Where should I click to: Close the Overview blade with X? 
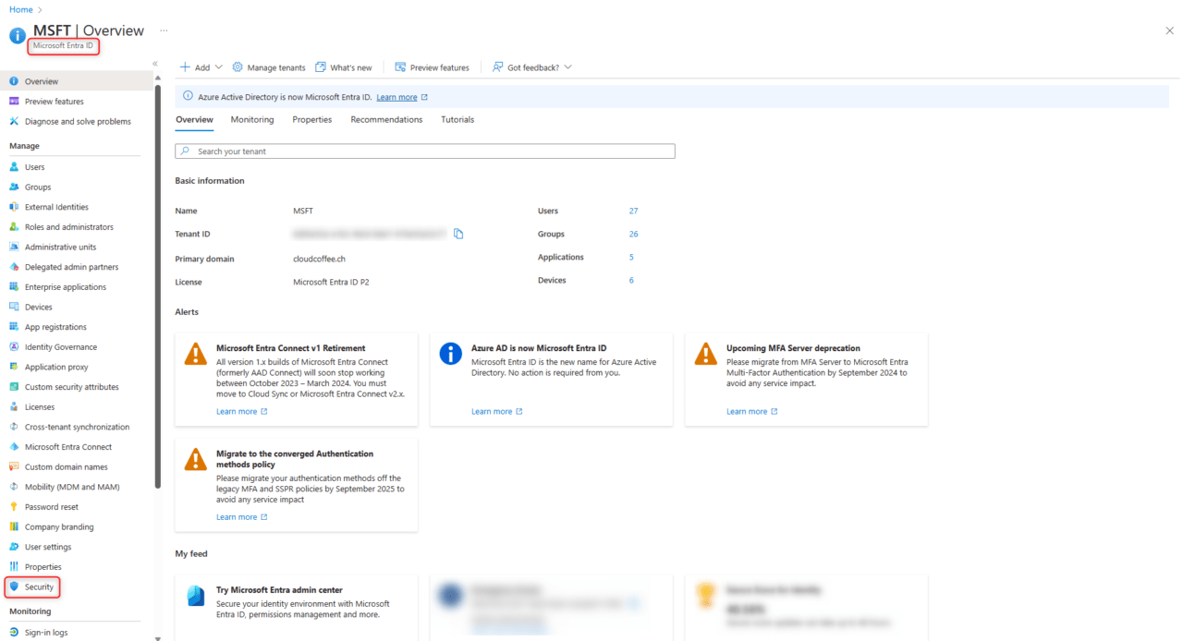pos(1169,30)
